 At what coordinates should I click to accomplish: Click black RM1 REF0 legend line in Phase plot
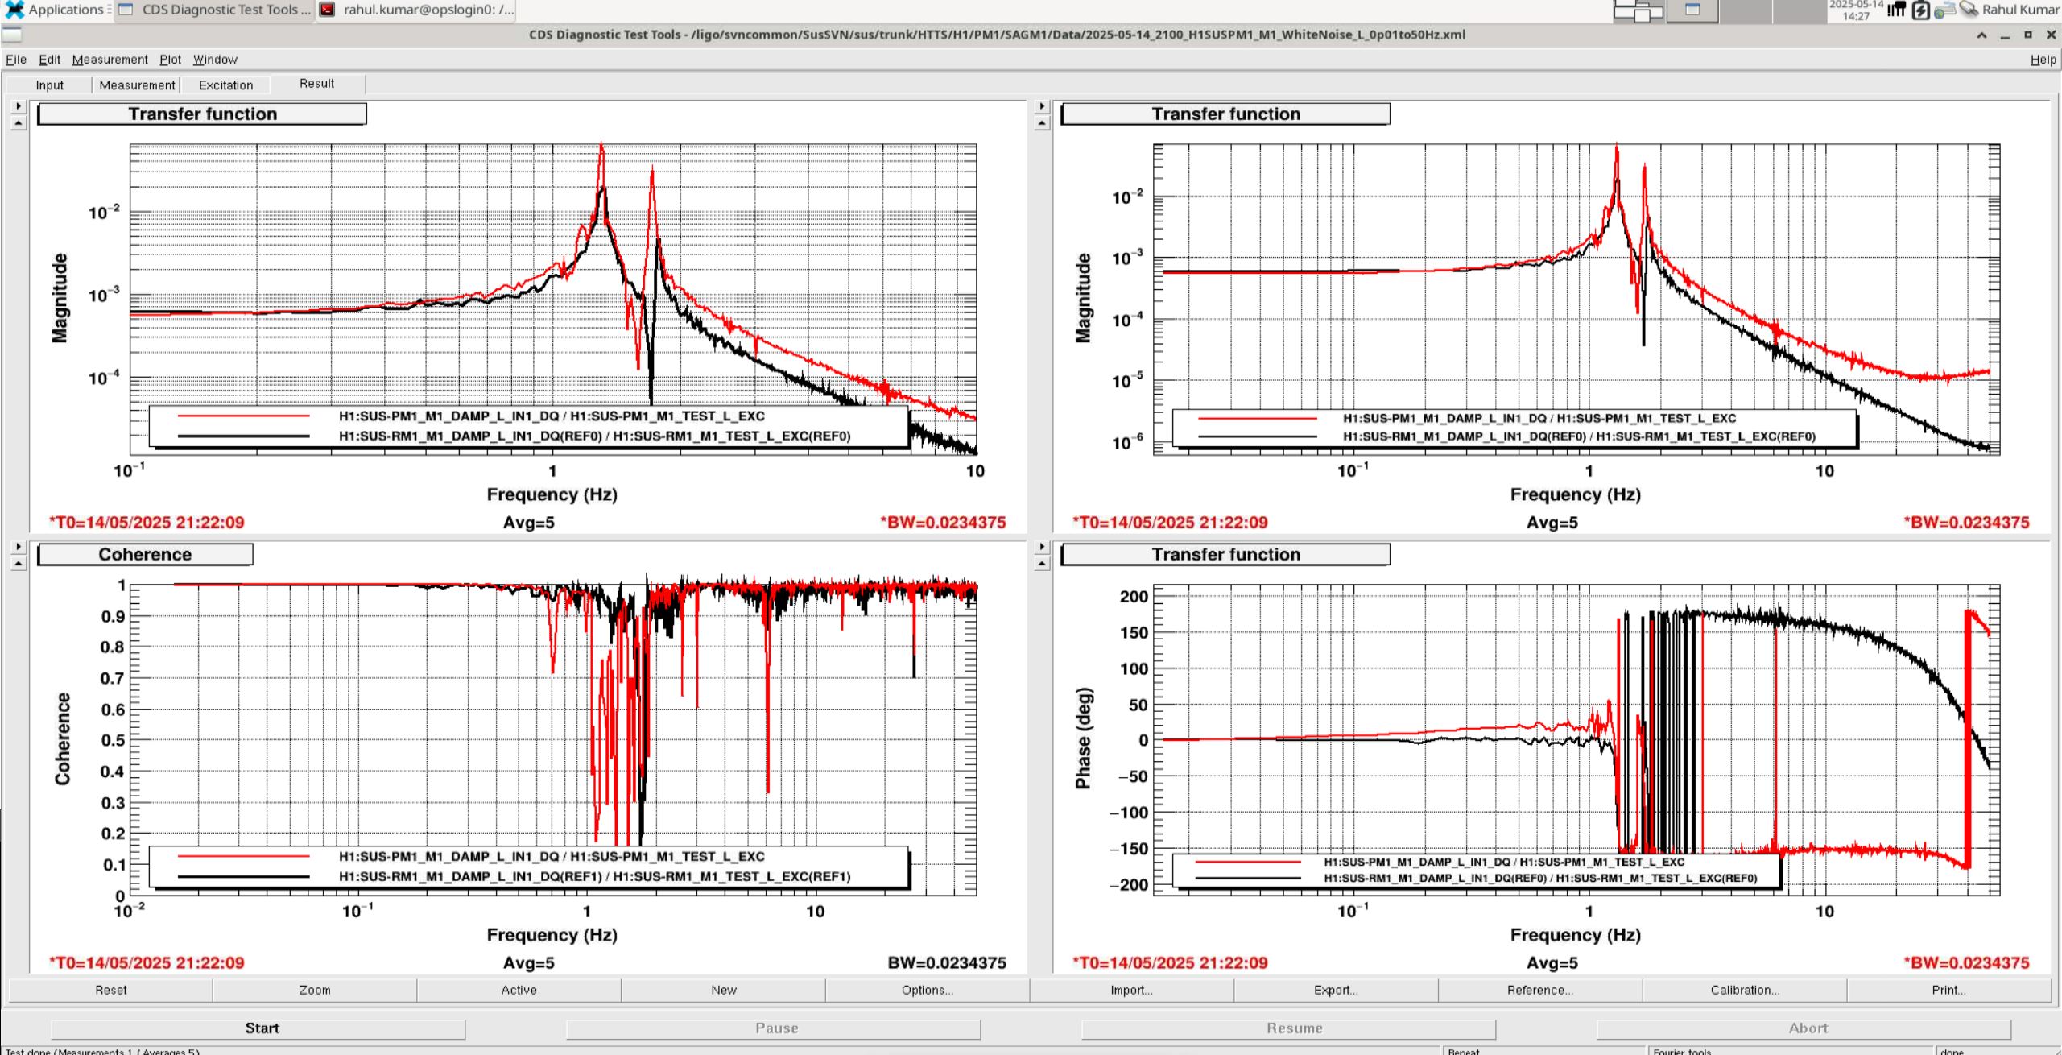coord(1248,879)
